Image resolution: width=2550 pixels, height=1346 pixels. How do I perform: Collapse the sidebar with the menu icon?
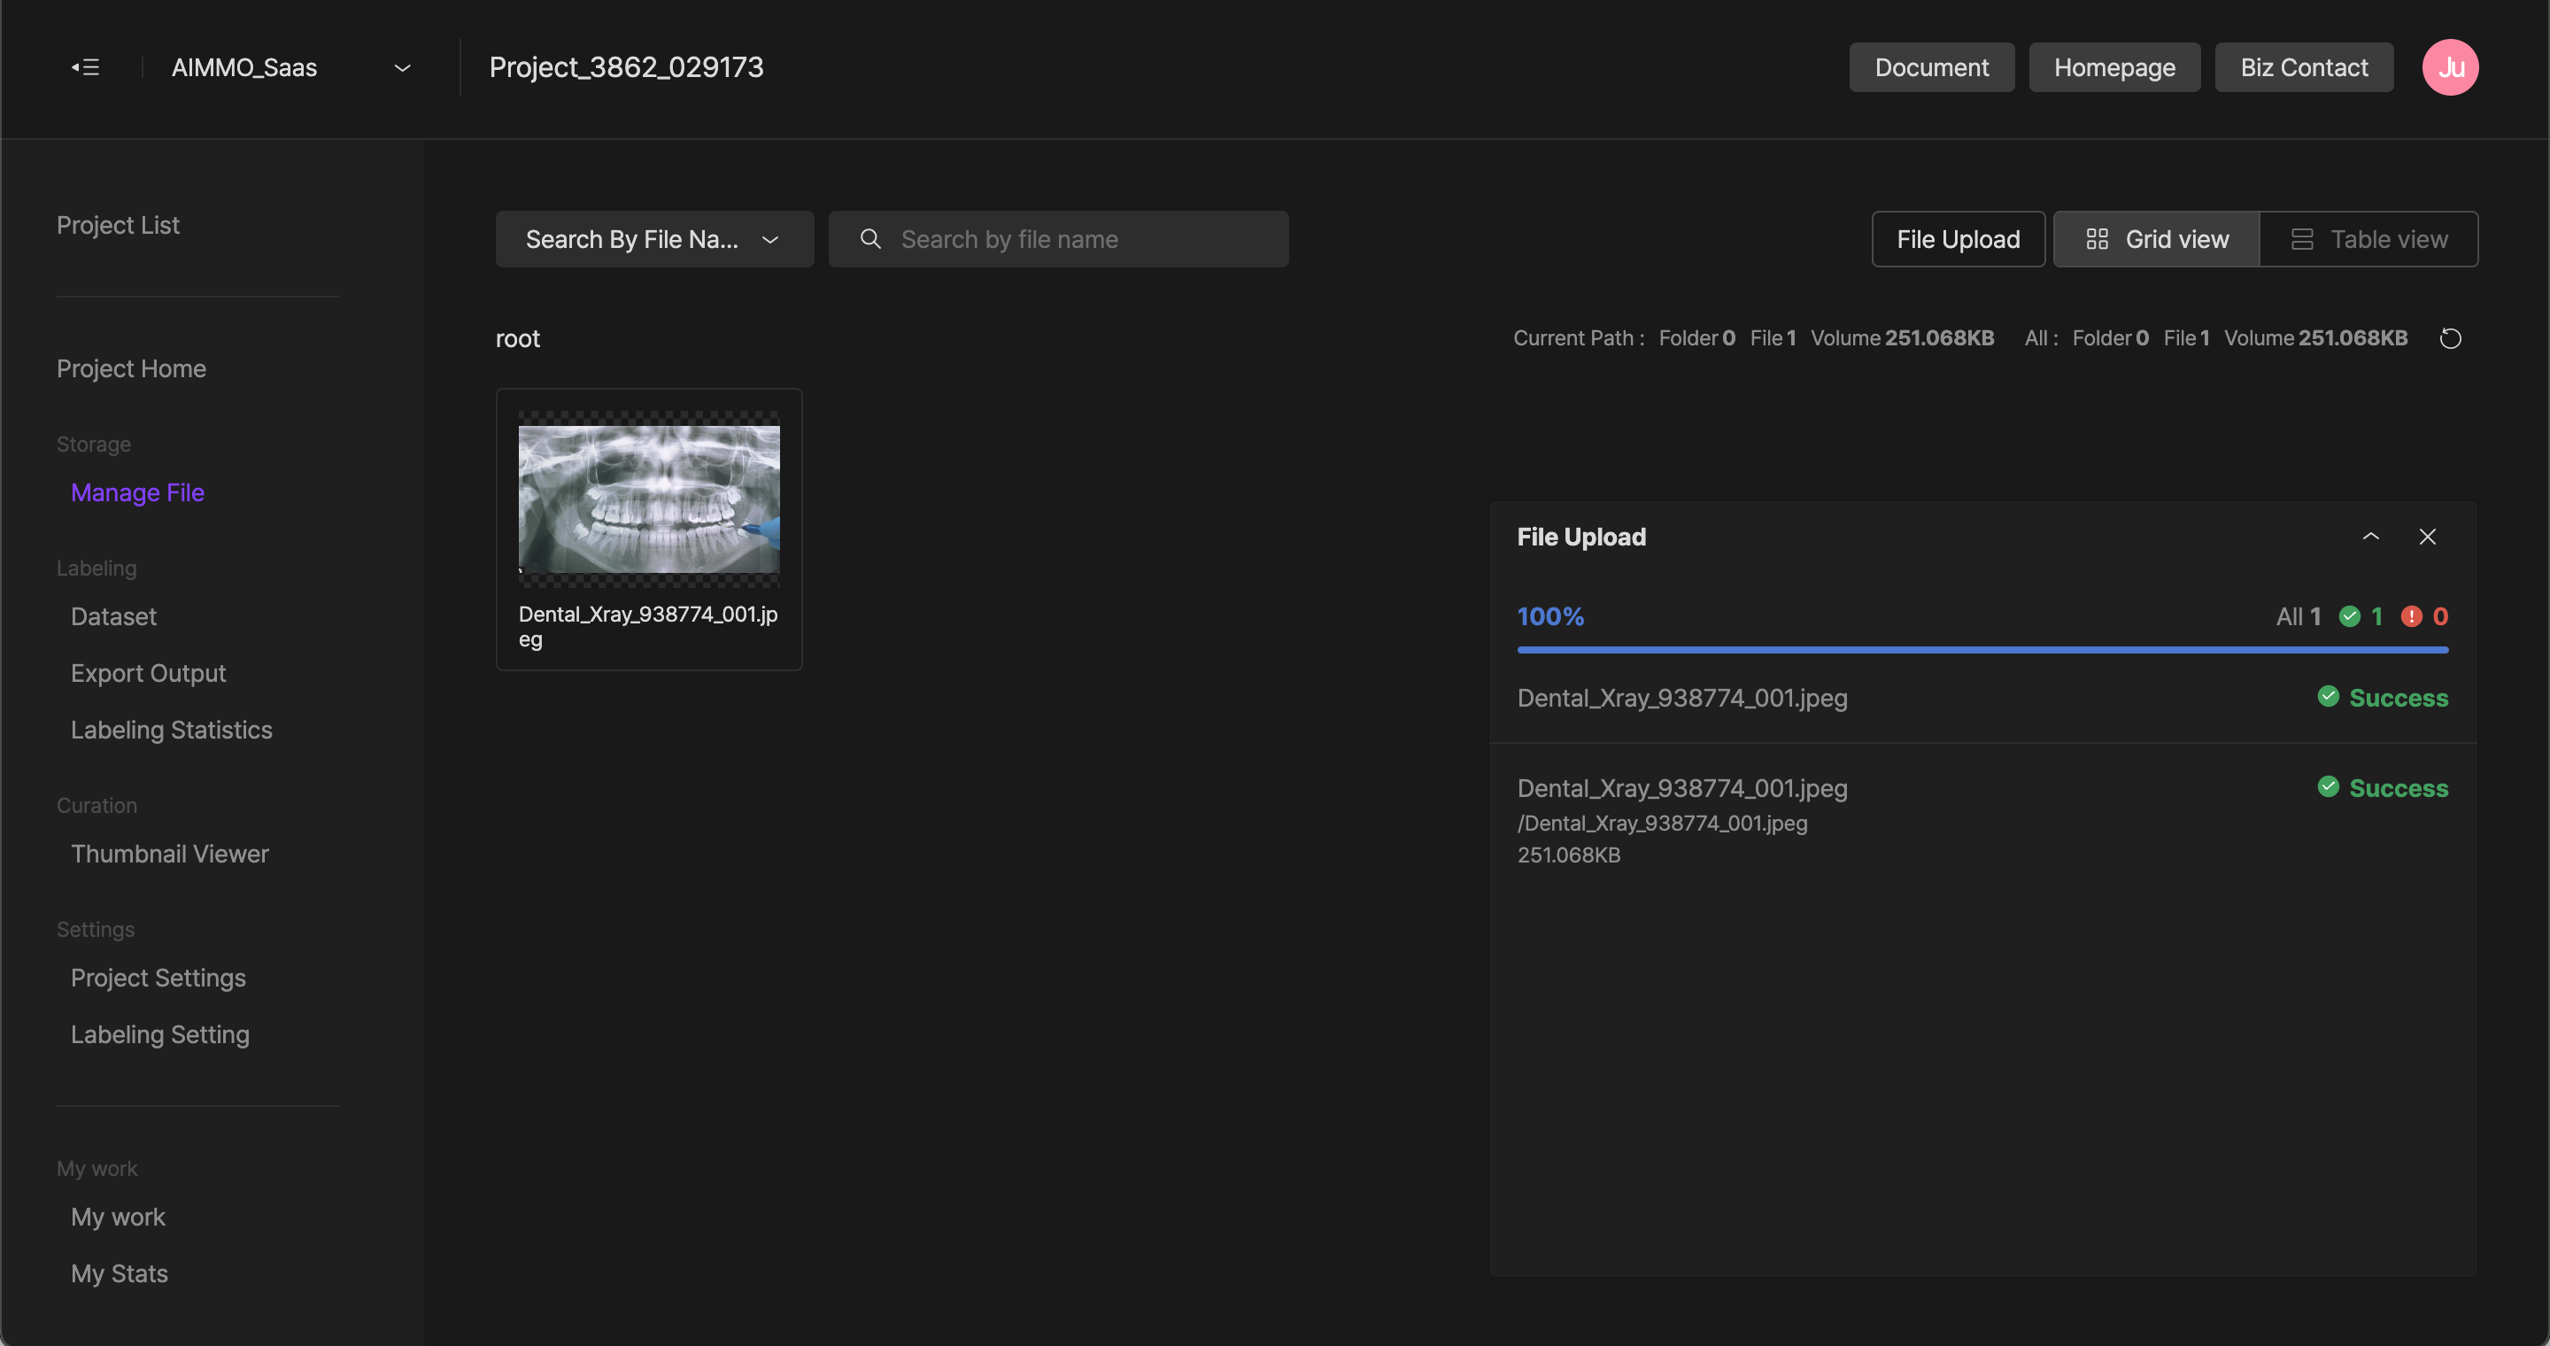[85, 67]
